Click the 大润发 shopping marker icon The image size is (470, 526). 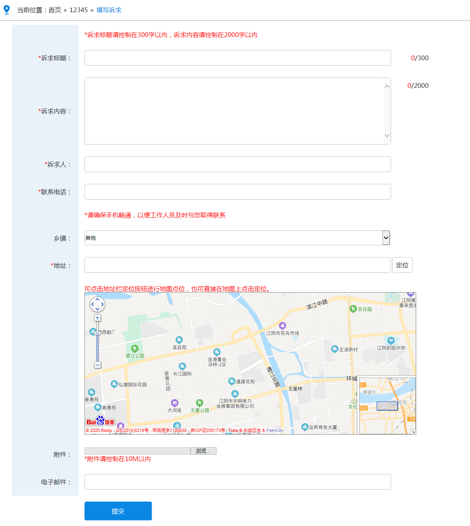point(174,403)
